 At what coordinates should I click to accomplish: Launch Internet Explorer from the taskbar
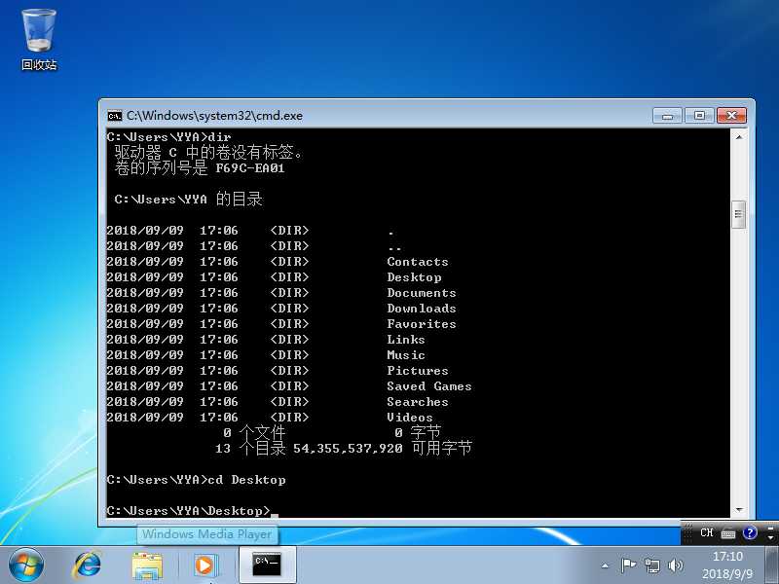click(88, 566)
